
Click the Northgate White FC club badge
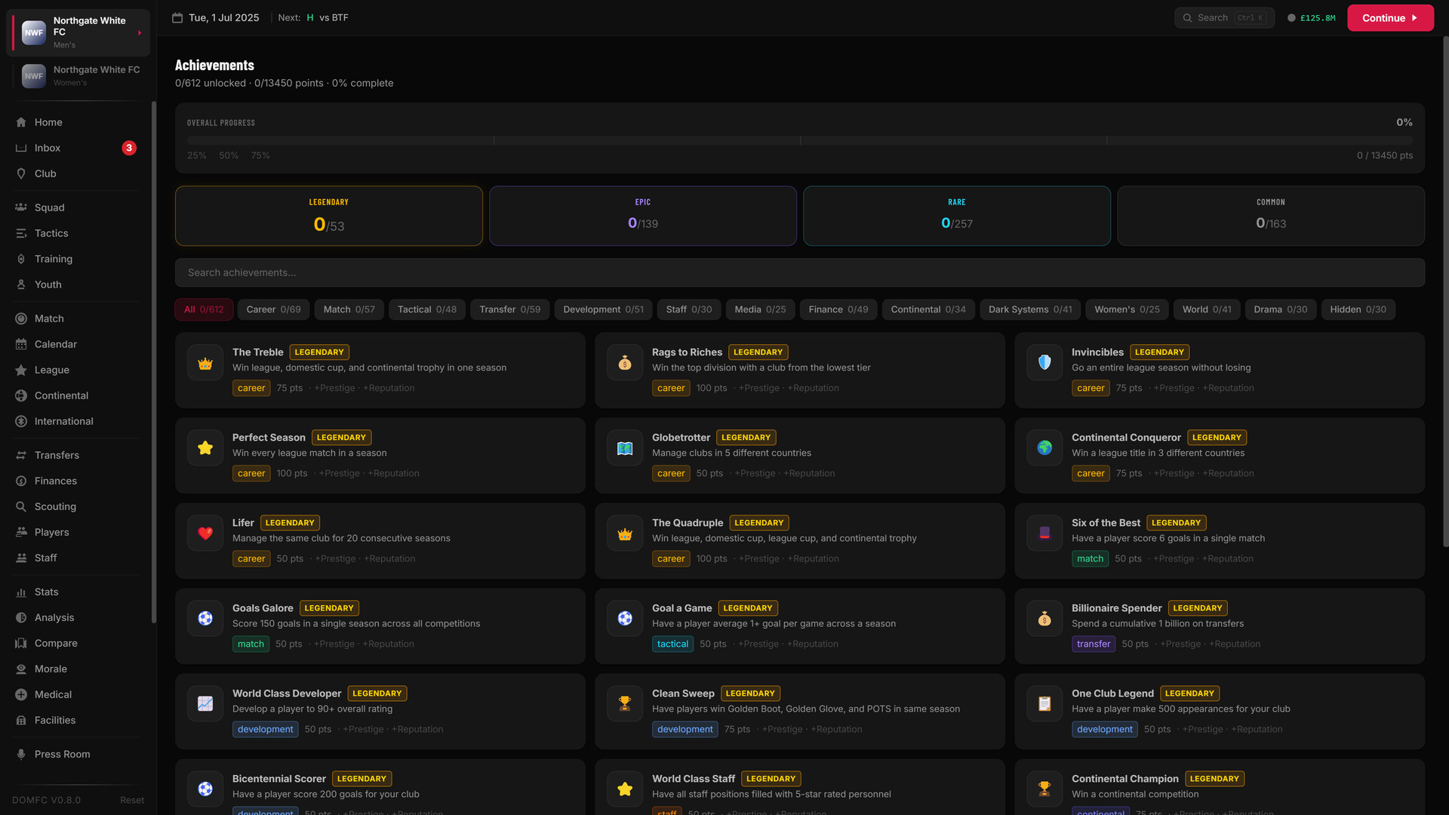[33, 32]
